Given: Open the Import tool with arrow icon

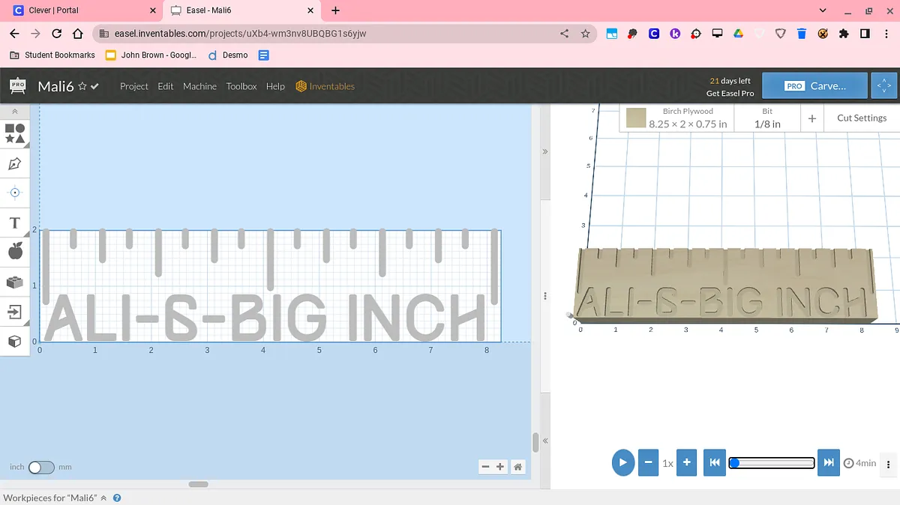Looking at the screenshot, I should tap(14, 311).
